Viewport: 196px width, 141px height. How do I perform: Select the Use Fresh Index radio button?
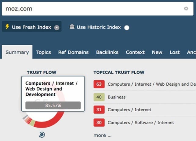pos(56,28)
